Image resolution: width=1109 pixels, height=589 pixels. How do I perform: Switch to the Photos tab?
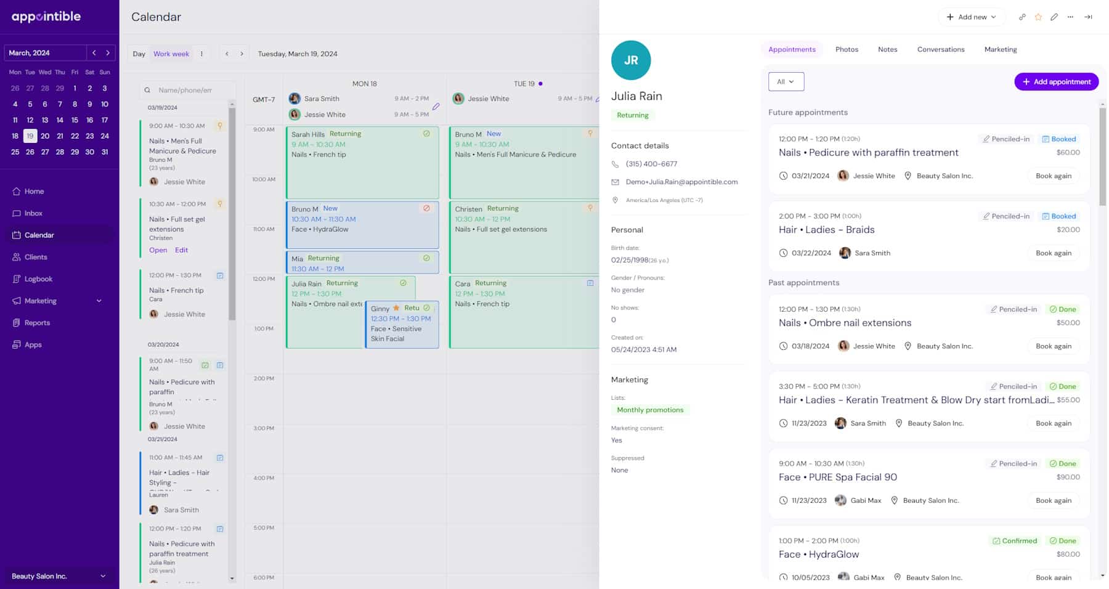(847, 49)
